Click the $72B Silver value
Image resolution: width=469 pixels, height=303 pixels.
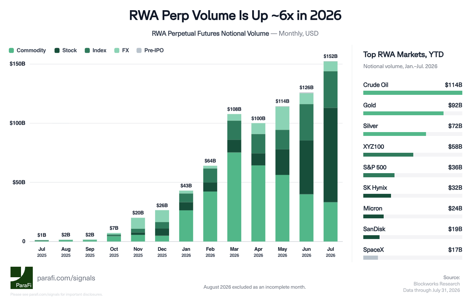455,126
